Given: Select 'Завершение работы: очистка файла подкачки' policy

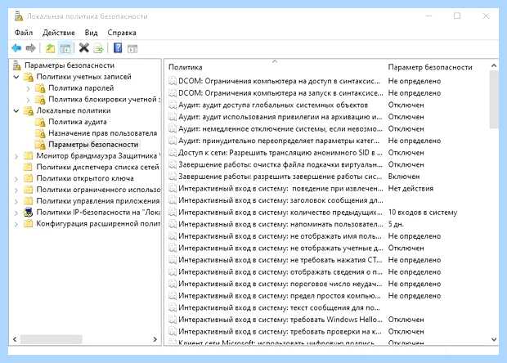Looking at the screenshot, I should (280, 164).
